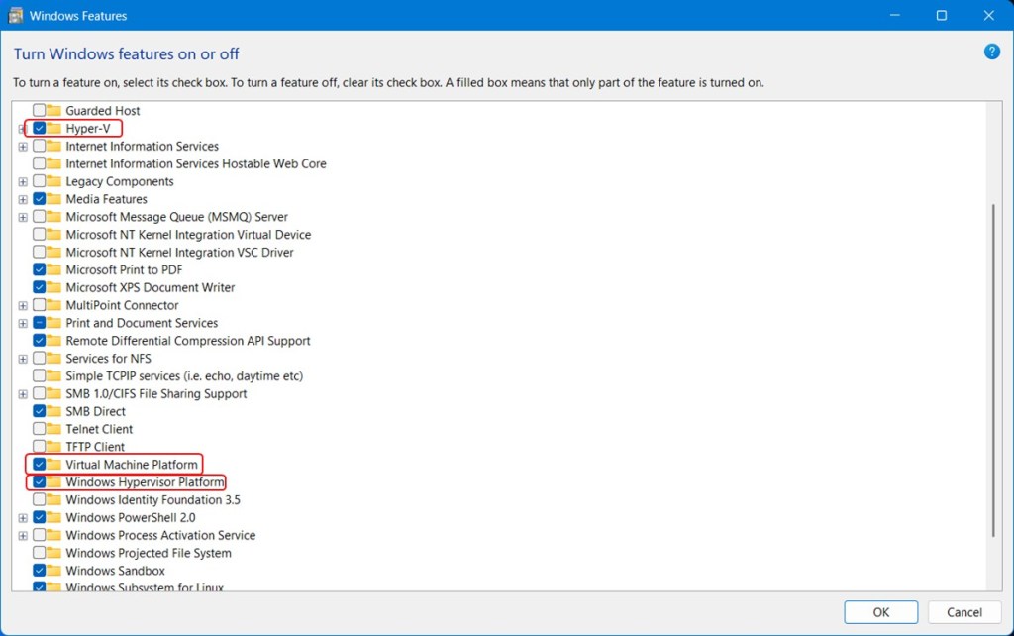1014x636 pixels.
Task: Expand the SMB 1.0/CIFS File Sharing Support node
Action: click(x=23, y=394)
